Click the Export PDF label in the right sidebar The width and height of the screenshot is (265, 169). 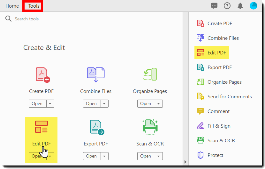(x=220, y=67)
